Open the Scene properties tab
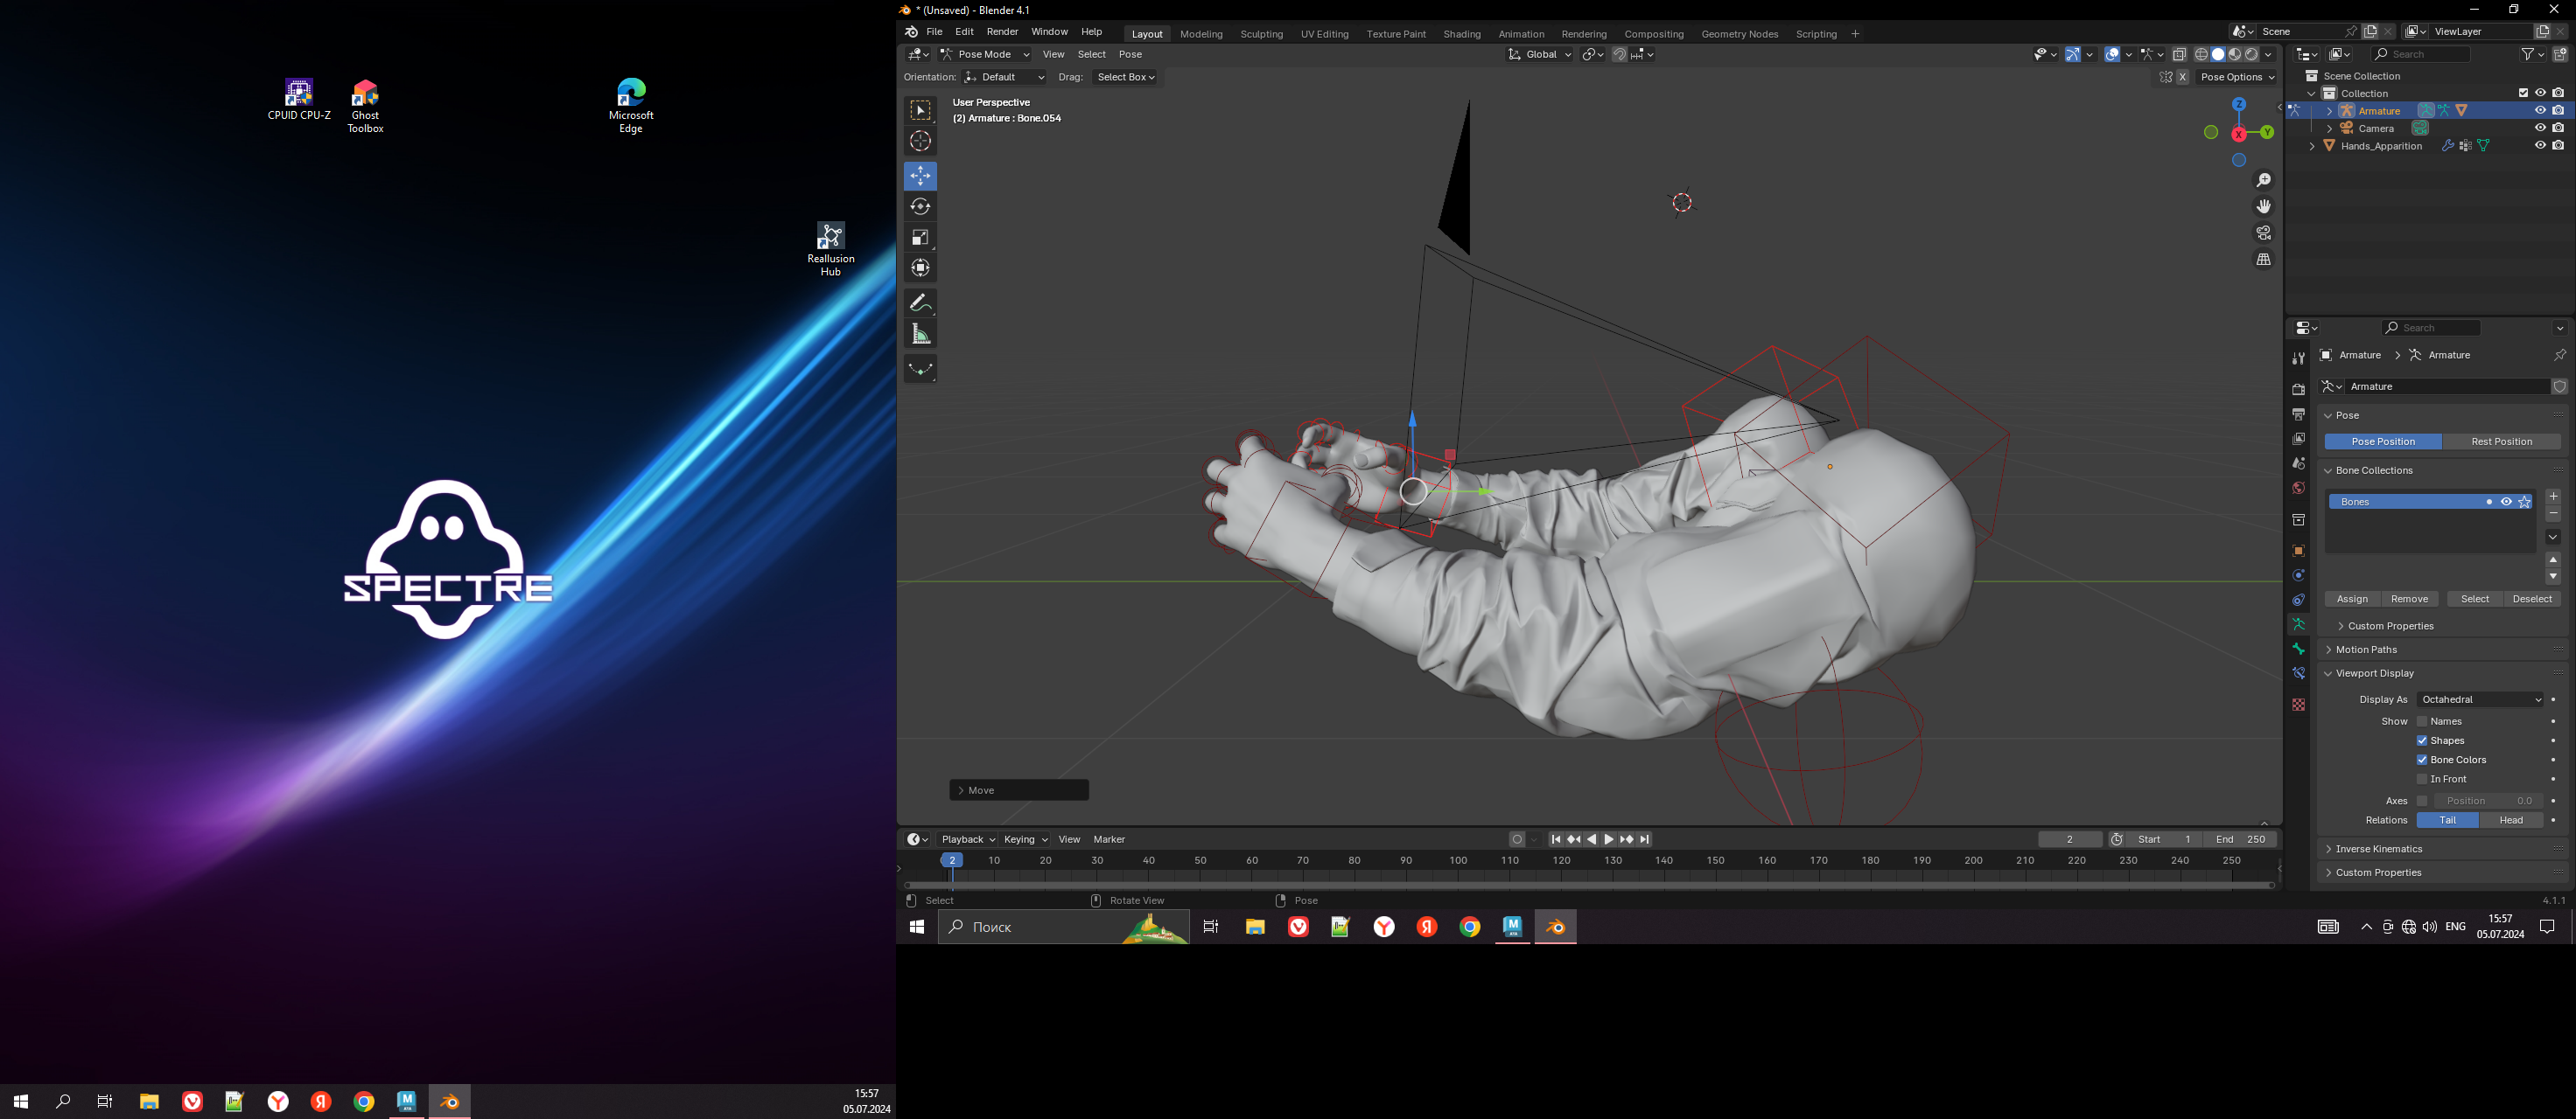 point(2298,463)
